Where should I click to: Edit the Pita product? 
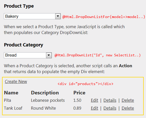coord(94,100)
